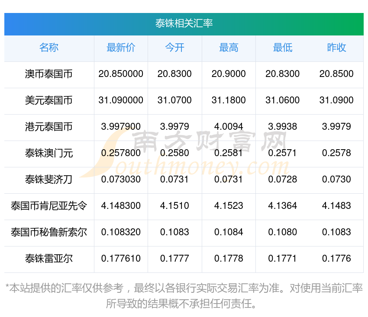368x317 pixels.
Task: Click the 港元泰国币 row name
Action: pos(49,127)
